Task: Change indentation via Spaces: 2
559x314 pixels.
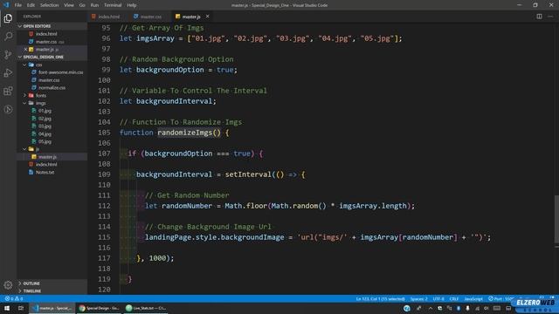Action: click(x=418, y=298)
